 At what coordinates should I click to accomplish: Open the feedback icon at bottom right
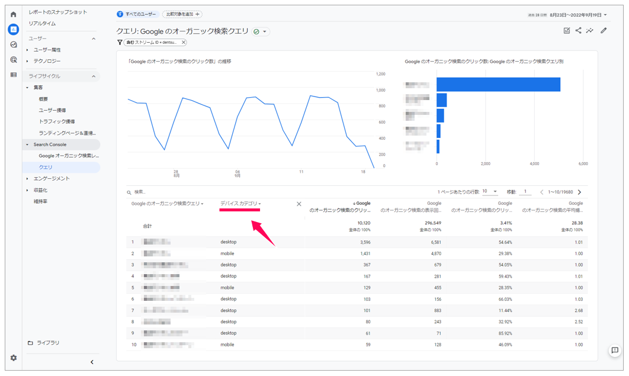click(x=615, y=351)
